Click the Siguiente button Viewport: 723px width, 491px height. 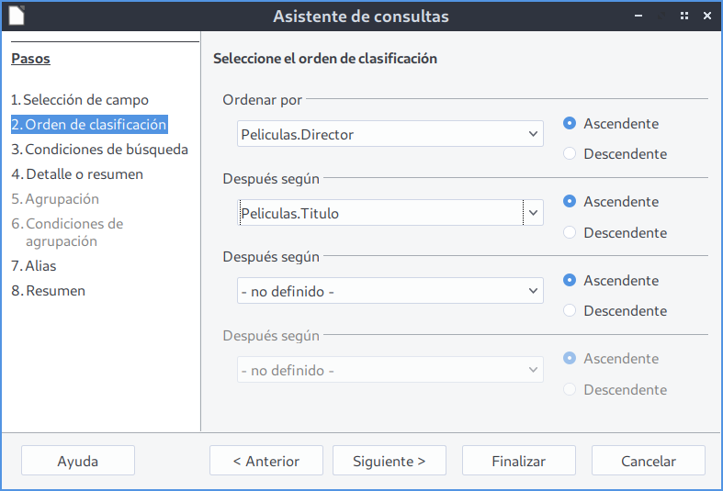(389, 462)
